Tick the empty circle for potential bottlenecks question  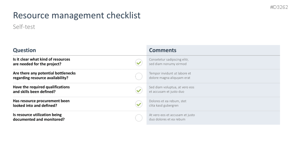point(139,76)
